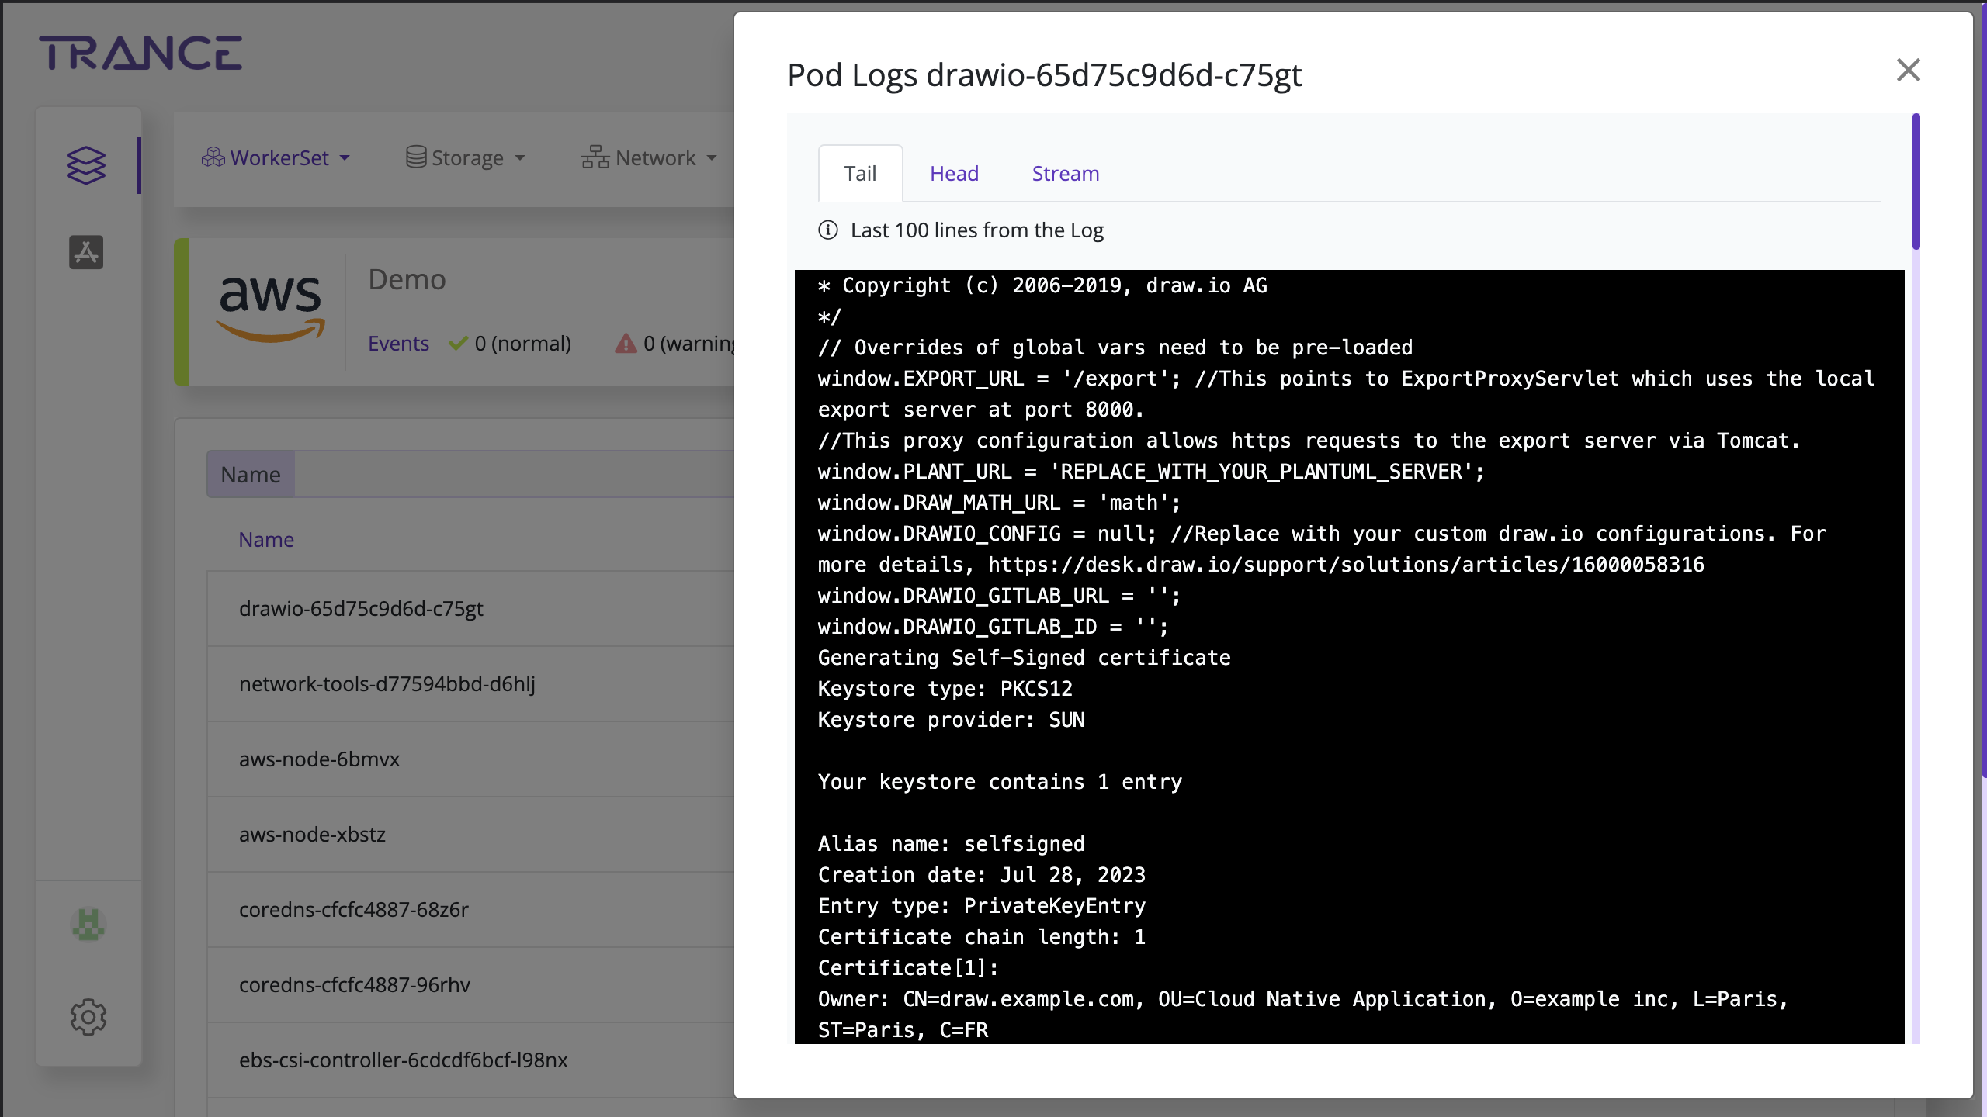Image resolution: width=1987 pixels, height=1117 pixels.
Task: Select the network-tools-d77594bbd-d6hlj pod row
Action: tap(387, 684)
